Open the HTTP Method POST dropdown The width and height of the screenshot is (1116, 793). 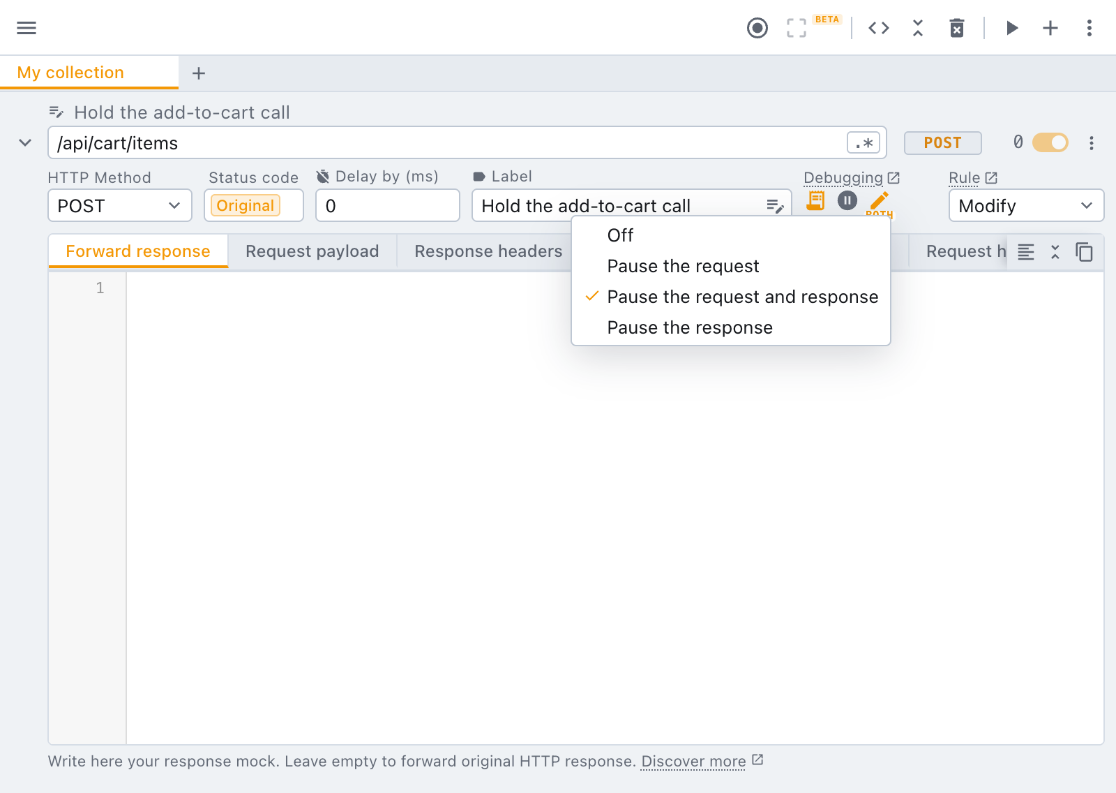point(120,206)
